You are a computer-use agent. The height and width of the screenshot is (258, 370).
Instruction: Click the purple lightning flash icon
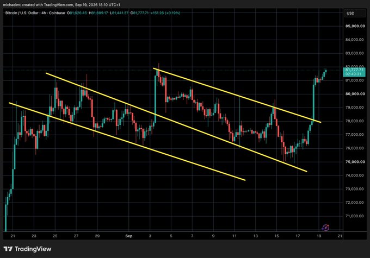click(326, 228)
